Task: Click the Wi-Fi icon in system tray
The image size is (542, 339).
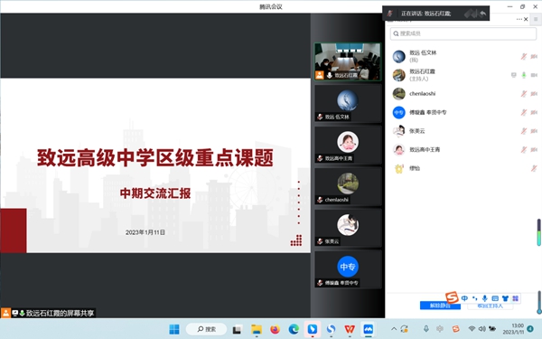Action: (472, 329)
